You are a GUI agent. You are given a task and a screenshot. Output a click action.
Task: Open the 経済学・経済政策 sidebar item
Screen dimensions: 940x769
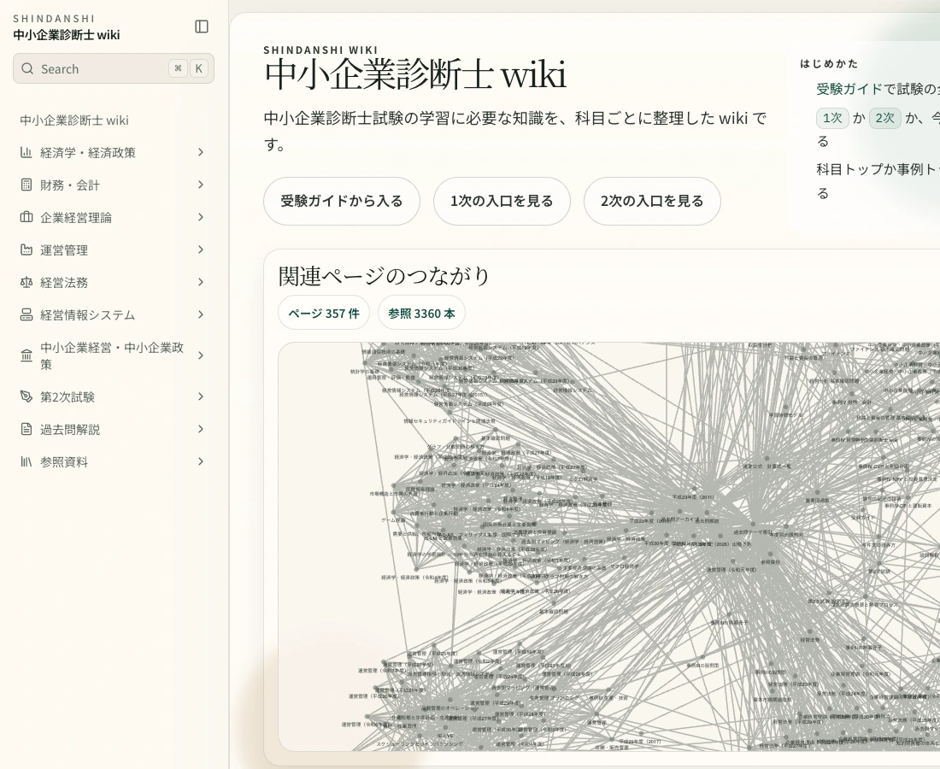coord(87,152)
